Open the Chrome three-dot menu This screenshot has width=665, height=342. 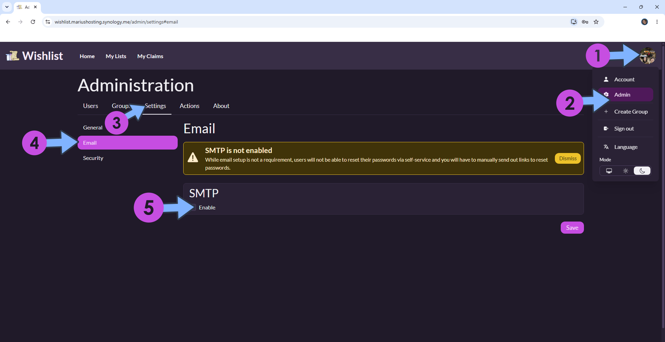pos(657,22)
